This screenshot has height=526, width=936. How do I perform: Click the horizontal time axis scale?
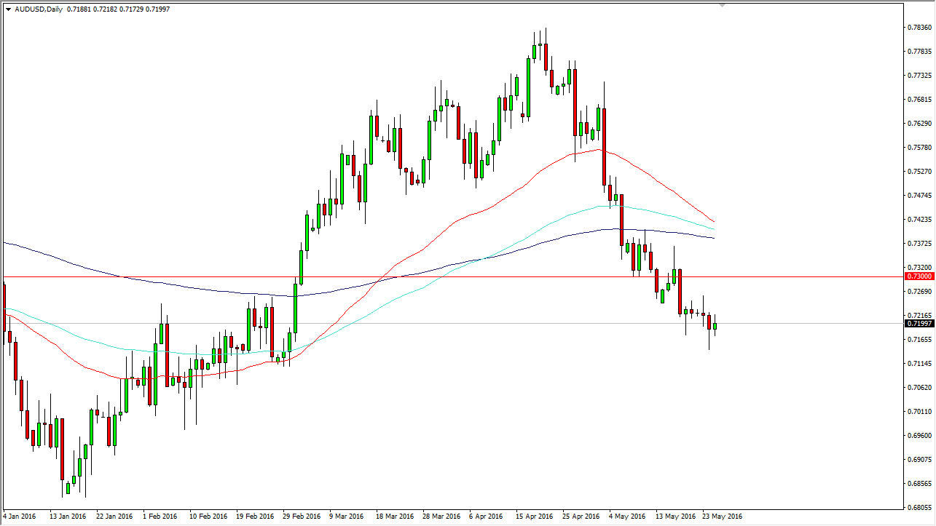coord(437,516)
